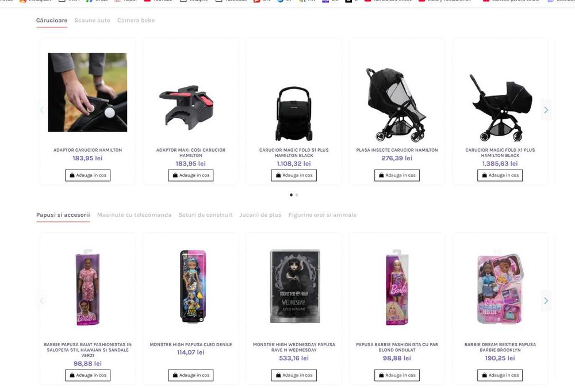
Task: Open Seturi de construit tab
Action: (205, 215)
